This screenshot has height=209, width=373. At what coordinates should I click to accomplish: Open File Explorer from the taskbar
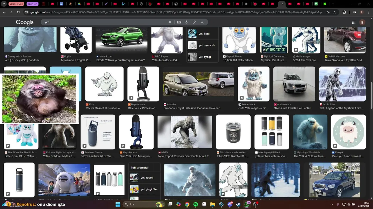tap(213, 204)
